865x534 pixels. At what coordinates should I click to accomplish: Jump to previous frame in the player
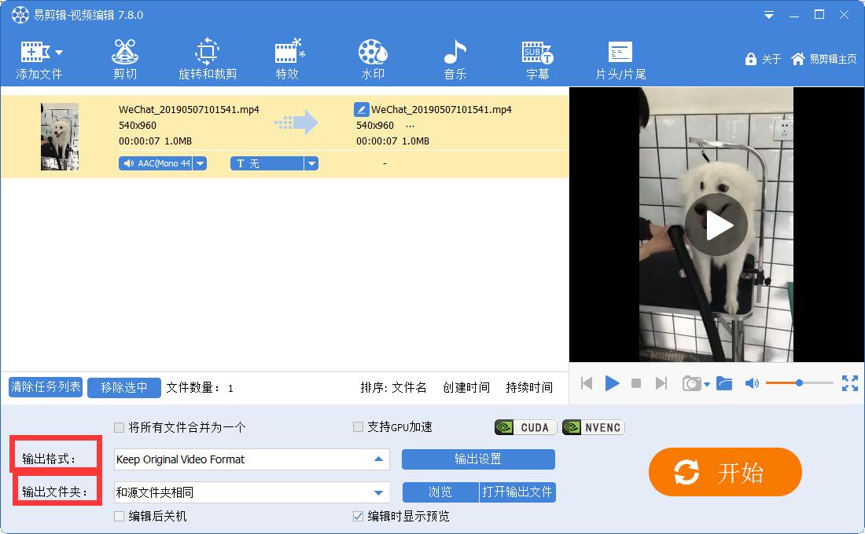587,383
